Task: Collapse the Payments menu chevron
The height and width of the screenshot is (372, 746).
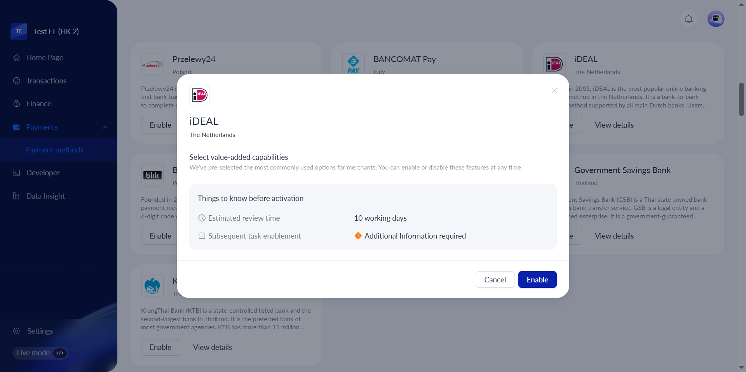Action: [105, 127]
